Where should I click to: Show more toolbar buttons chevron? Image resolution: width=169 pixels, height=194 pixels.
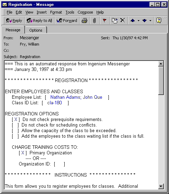(165, 18)
